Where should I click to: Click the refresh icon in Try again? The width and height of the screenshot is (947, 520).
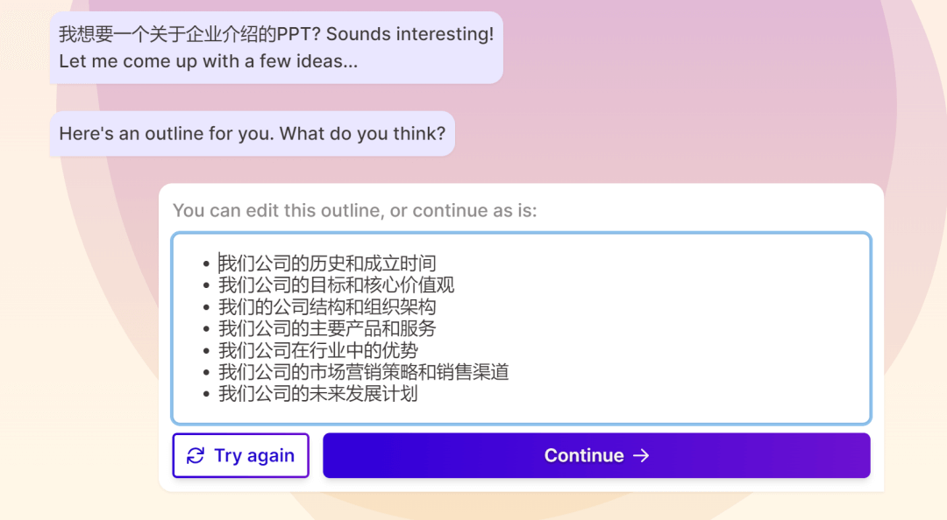195,455
